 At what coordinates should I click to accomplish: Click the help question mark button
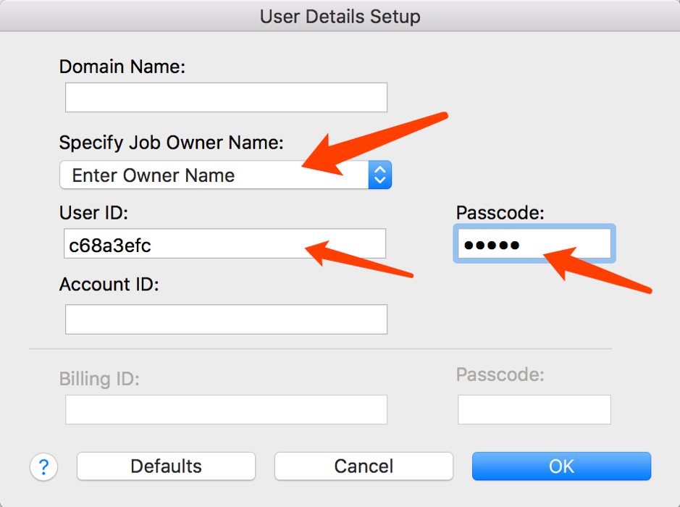43,466
